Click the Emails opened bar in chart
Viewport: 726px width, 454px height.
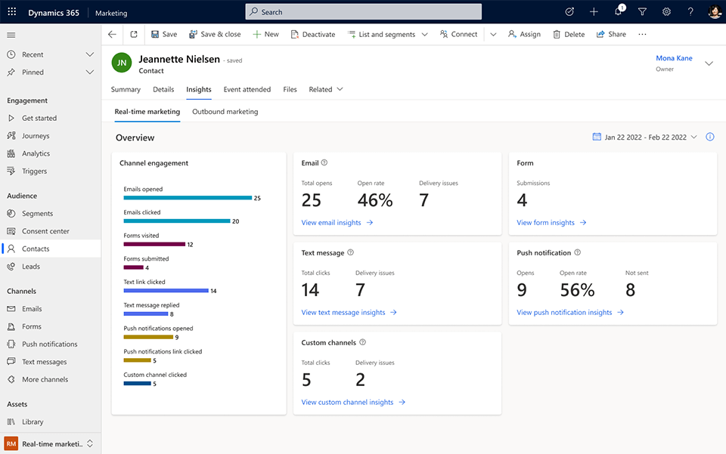click(x=188, y=198)
